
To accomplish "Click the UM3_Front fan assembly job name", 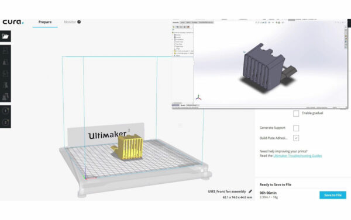I will pos(227,191).
